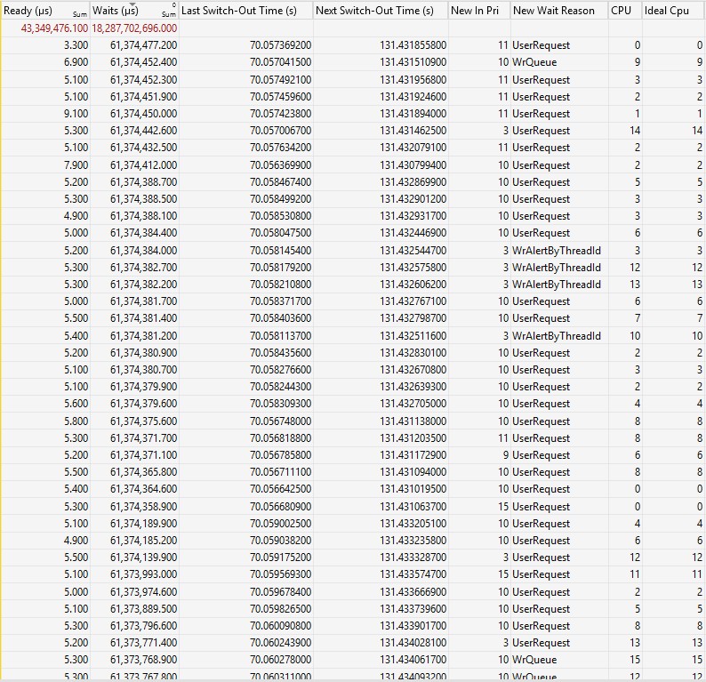Select Last Switch-Out value 70.059678400
706x682 pixels.
pos(280,592)
